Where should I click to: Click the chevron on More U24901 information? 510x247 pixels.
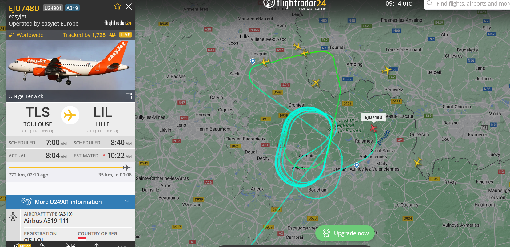tap(127, 201)
